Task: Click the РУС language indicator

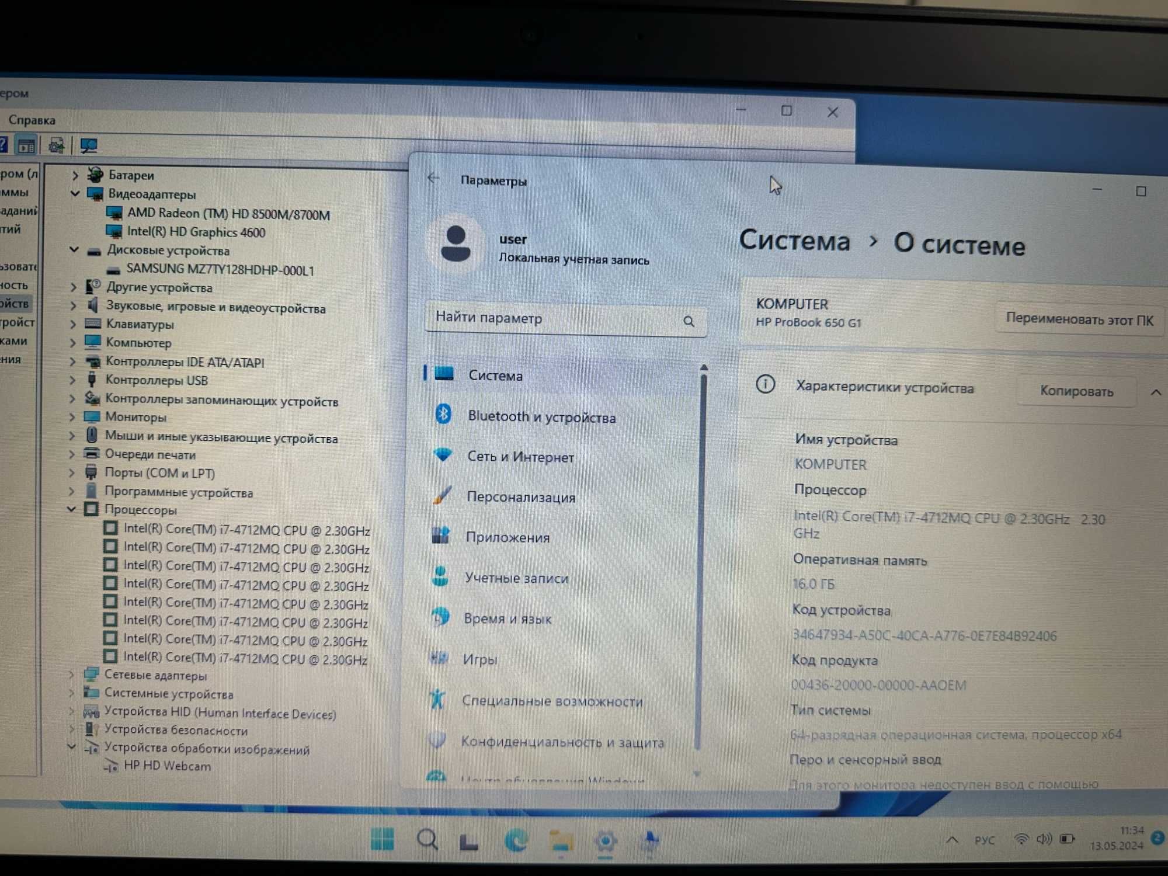Action: 985,840
